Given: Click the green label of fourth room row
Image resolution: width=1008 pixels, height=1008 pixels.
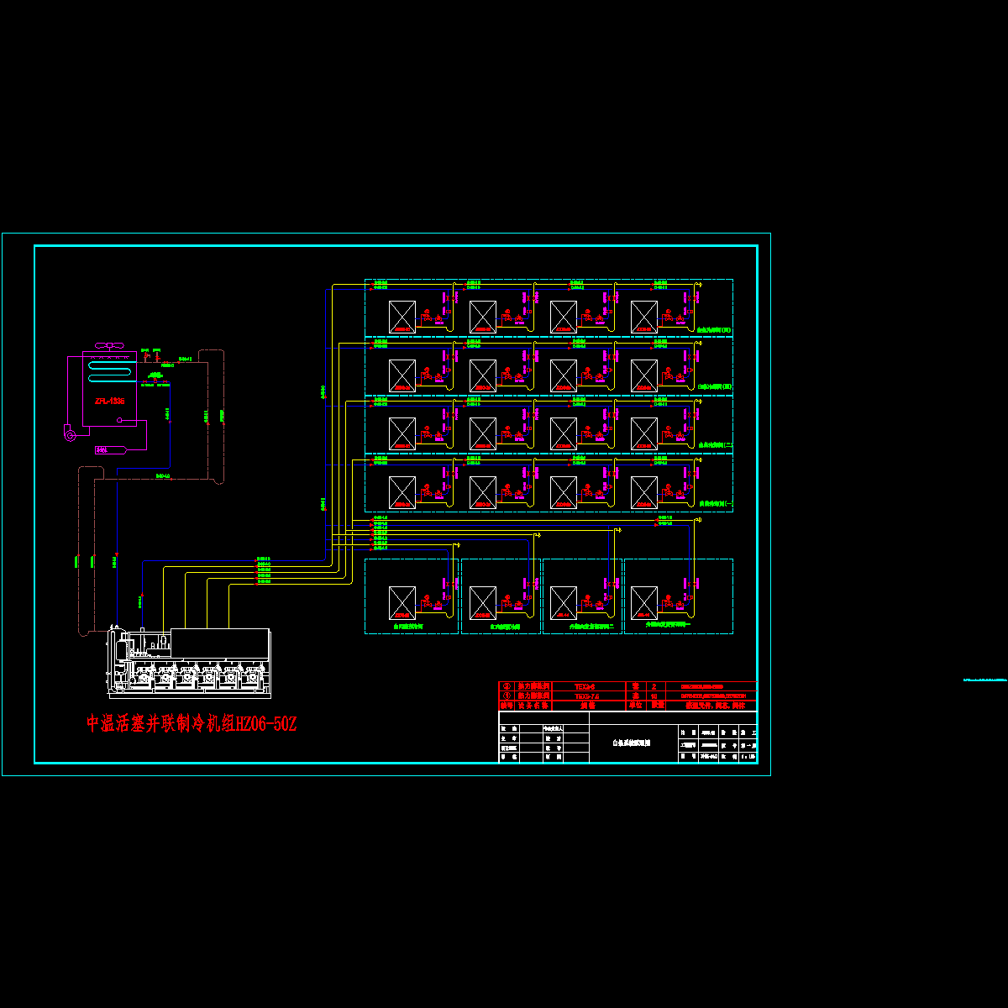Looking at the screenshot, I should tap(716, 504).
